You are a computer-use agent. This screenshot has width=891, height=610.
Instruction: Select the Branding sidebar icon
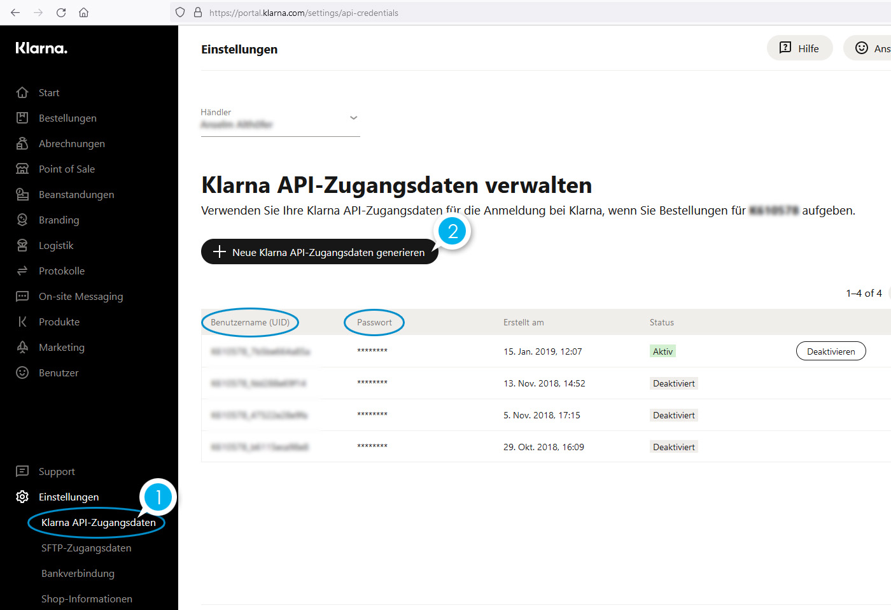tap(22, 220)
